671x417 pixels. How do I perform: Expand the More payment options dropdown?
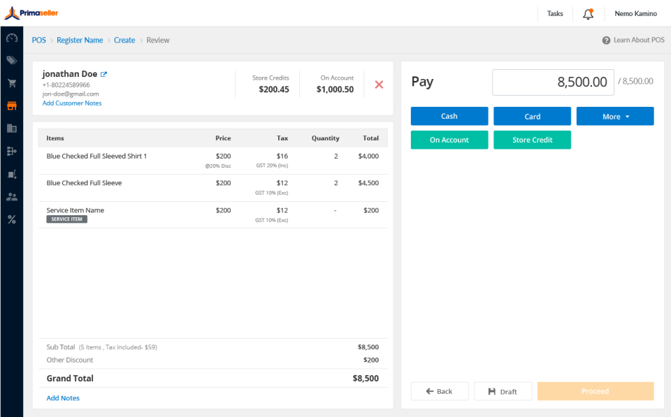tap(615, 117)
